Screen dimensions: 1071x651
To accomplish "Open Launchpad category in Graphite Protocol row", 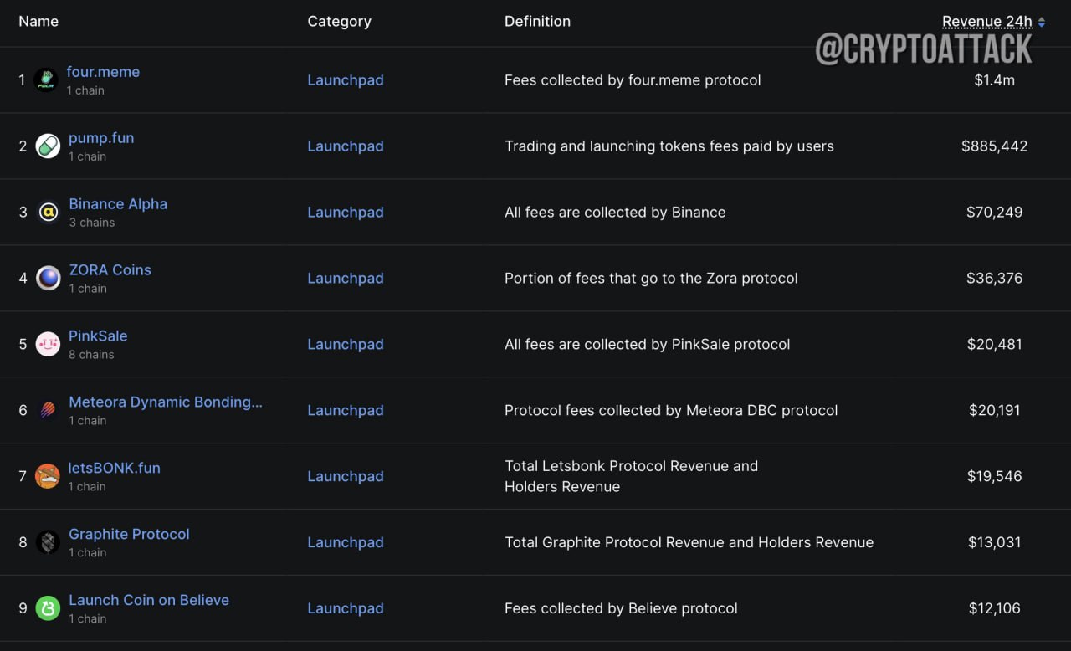I will pyautogui.click(x=346, y=543).
